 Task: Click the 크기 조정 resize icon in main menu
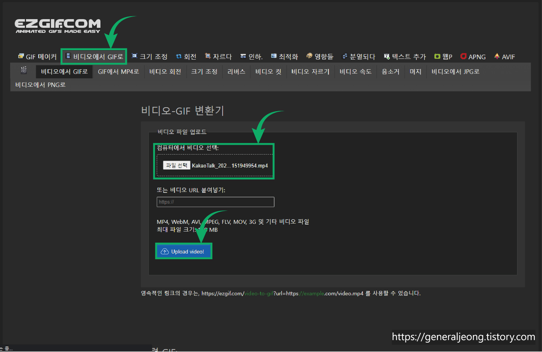pyautogui.click(x=134, y=56)
